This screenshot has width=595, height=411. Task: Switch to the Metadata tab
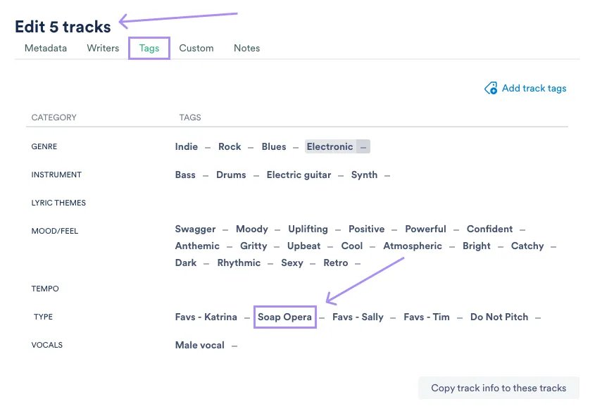tap(45, 48)
